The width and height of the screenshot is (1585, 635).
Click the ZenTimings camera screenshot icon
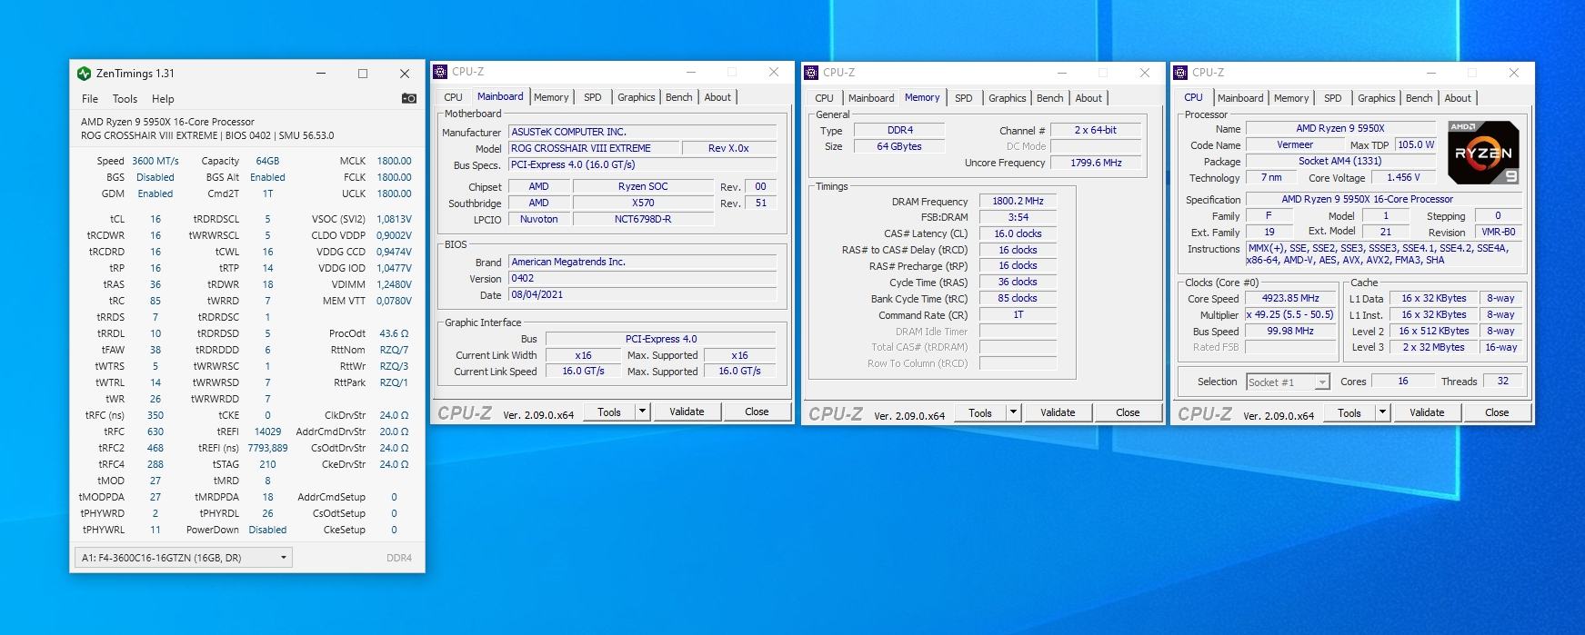pyautogui.click(x=408, y=98)
